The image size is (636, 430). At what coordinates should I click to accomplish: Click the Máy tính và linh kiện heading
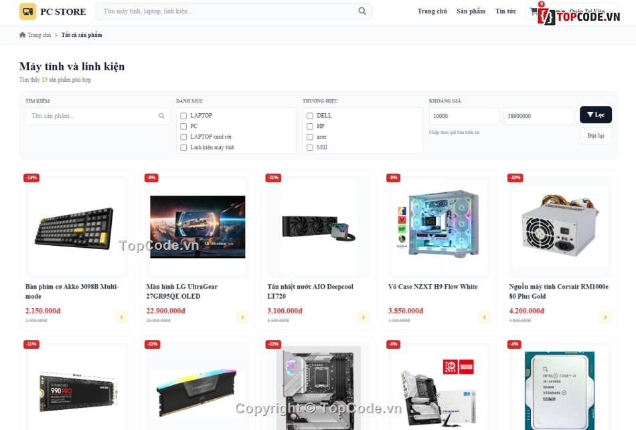pyautogui.click(x=72, y=66)
